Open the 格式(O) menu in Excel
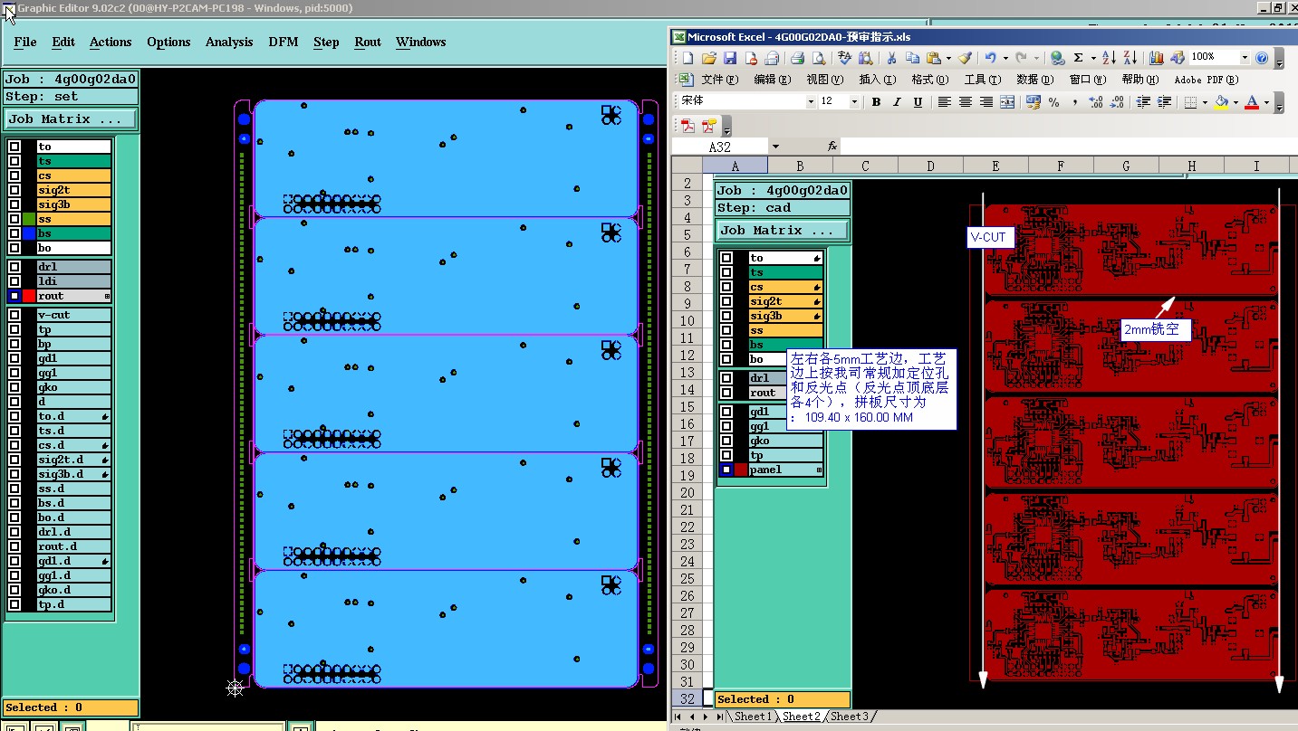1298x731 pixels. coord(929,80)
